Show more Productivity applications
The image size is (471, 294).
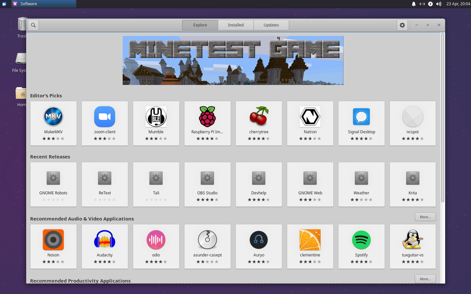[x=425, y=279]
